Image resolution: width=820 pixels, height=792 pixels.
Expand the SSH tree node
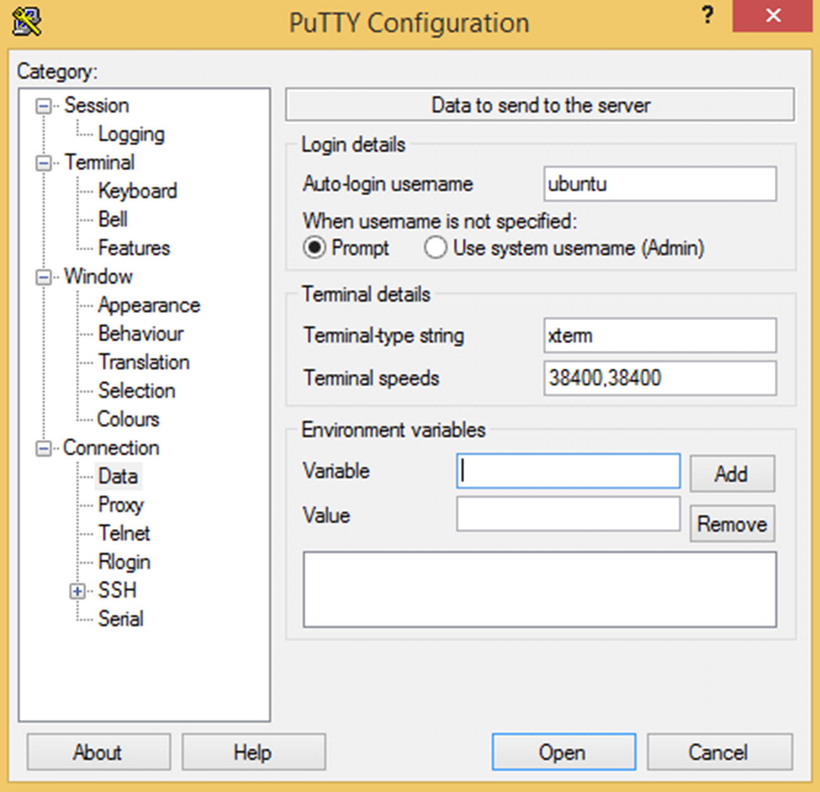click(x=78, y=591)
